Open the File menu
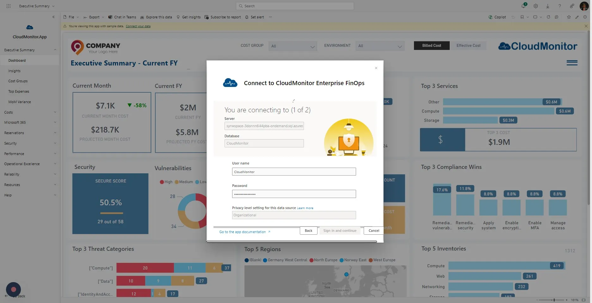 71,17
